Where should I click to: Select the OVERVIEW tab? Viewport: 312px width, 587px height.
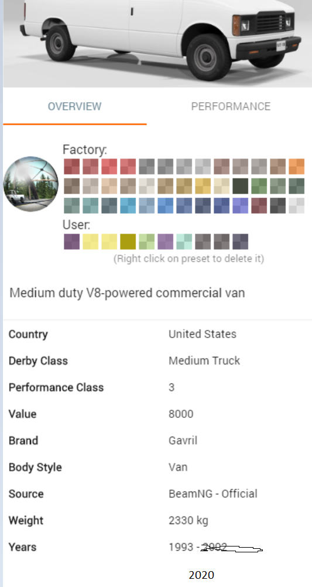pyautogui.click(x=75, y=106)
